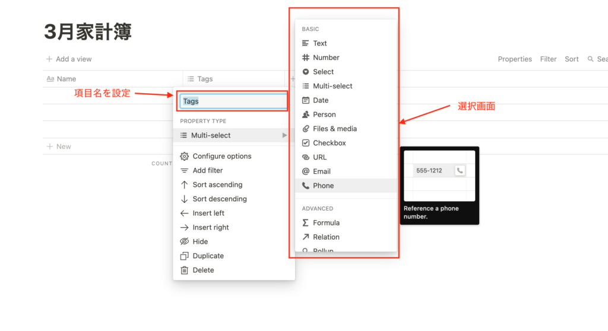608x331 pixels.
Task: Click the Formula sigma icon
Action: pyautogui.click(x=306, y=223)
